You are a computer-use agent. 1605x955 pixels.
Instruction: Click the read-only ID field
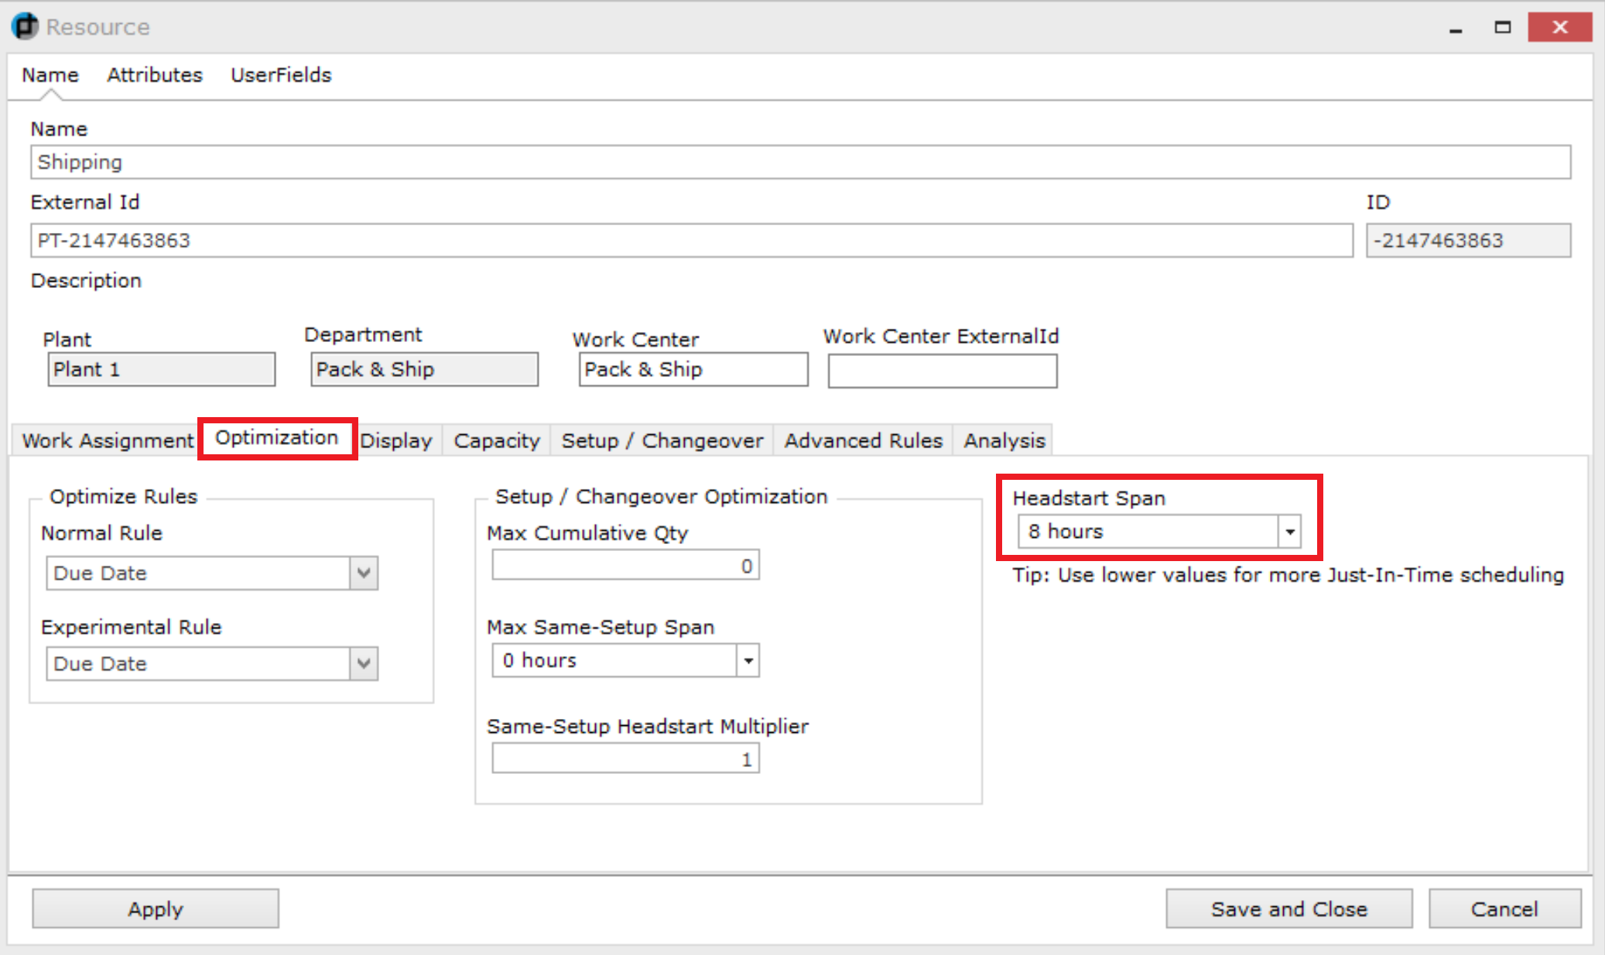pyautogui.click(x=1468, y=241)
